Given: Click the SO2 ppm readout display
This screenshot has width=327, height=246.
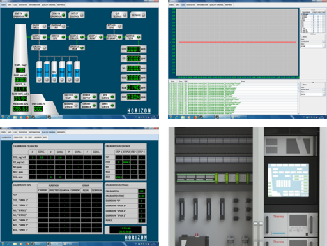Looking at the screenshot, I should (x=133, y=97).
